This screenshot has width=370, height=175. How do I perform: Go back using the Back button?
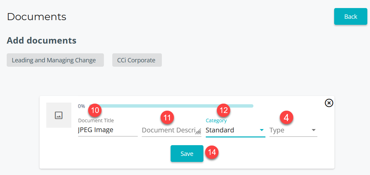click(351, 17)
